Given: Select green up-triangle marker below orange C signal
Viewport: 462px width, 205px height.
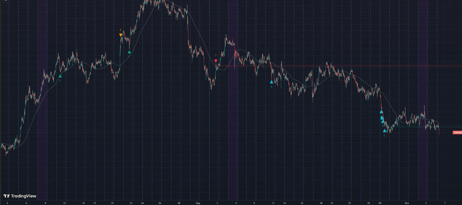Looking at the screenshot, I should point(129,52).
